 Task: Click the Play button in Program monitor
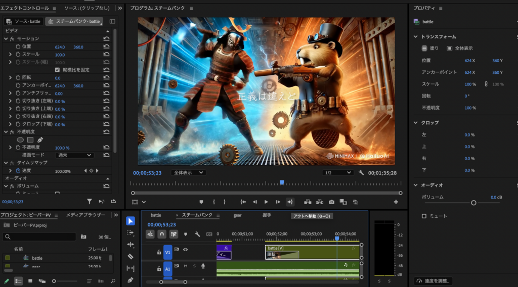click(267, 202)
